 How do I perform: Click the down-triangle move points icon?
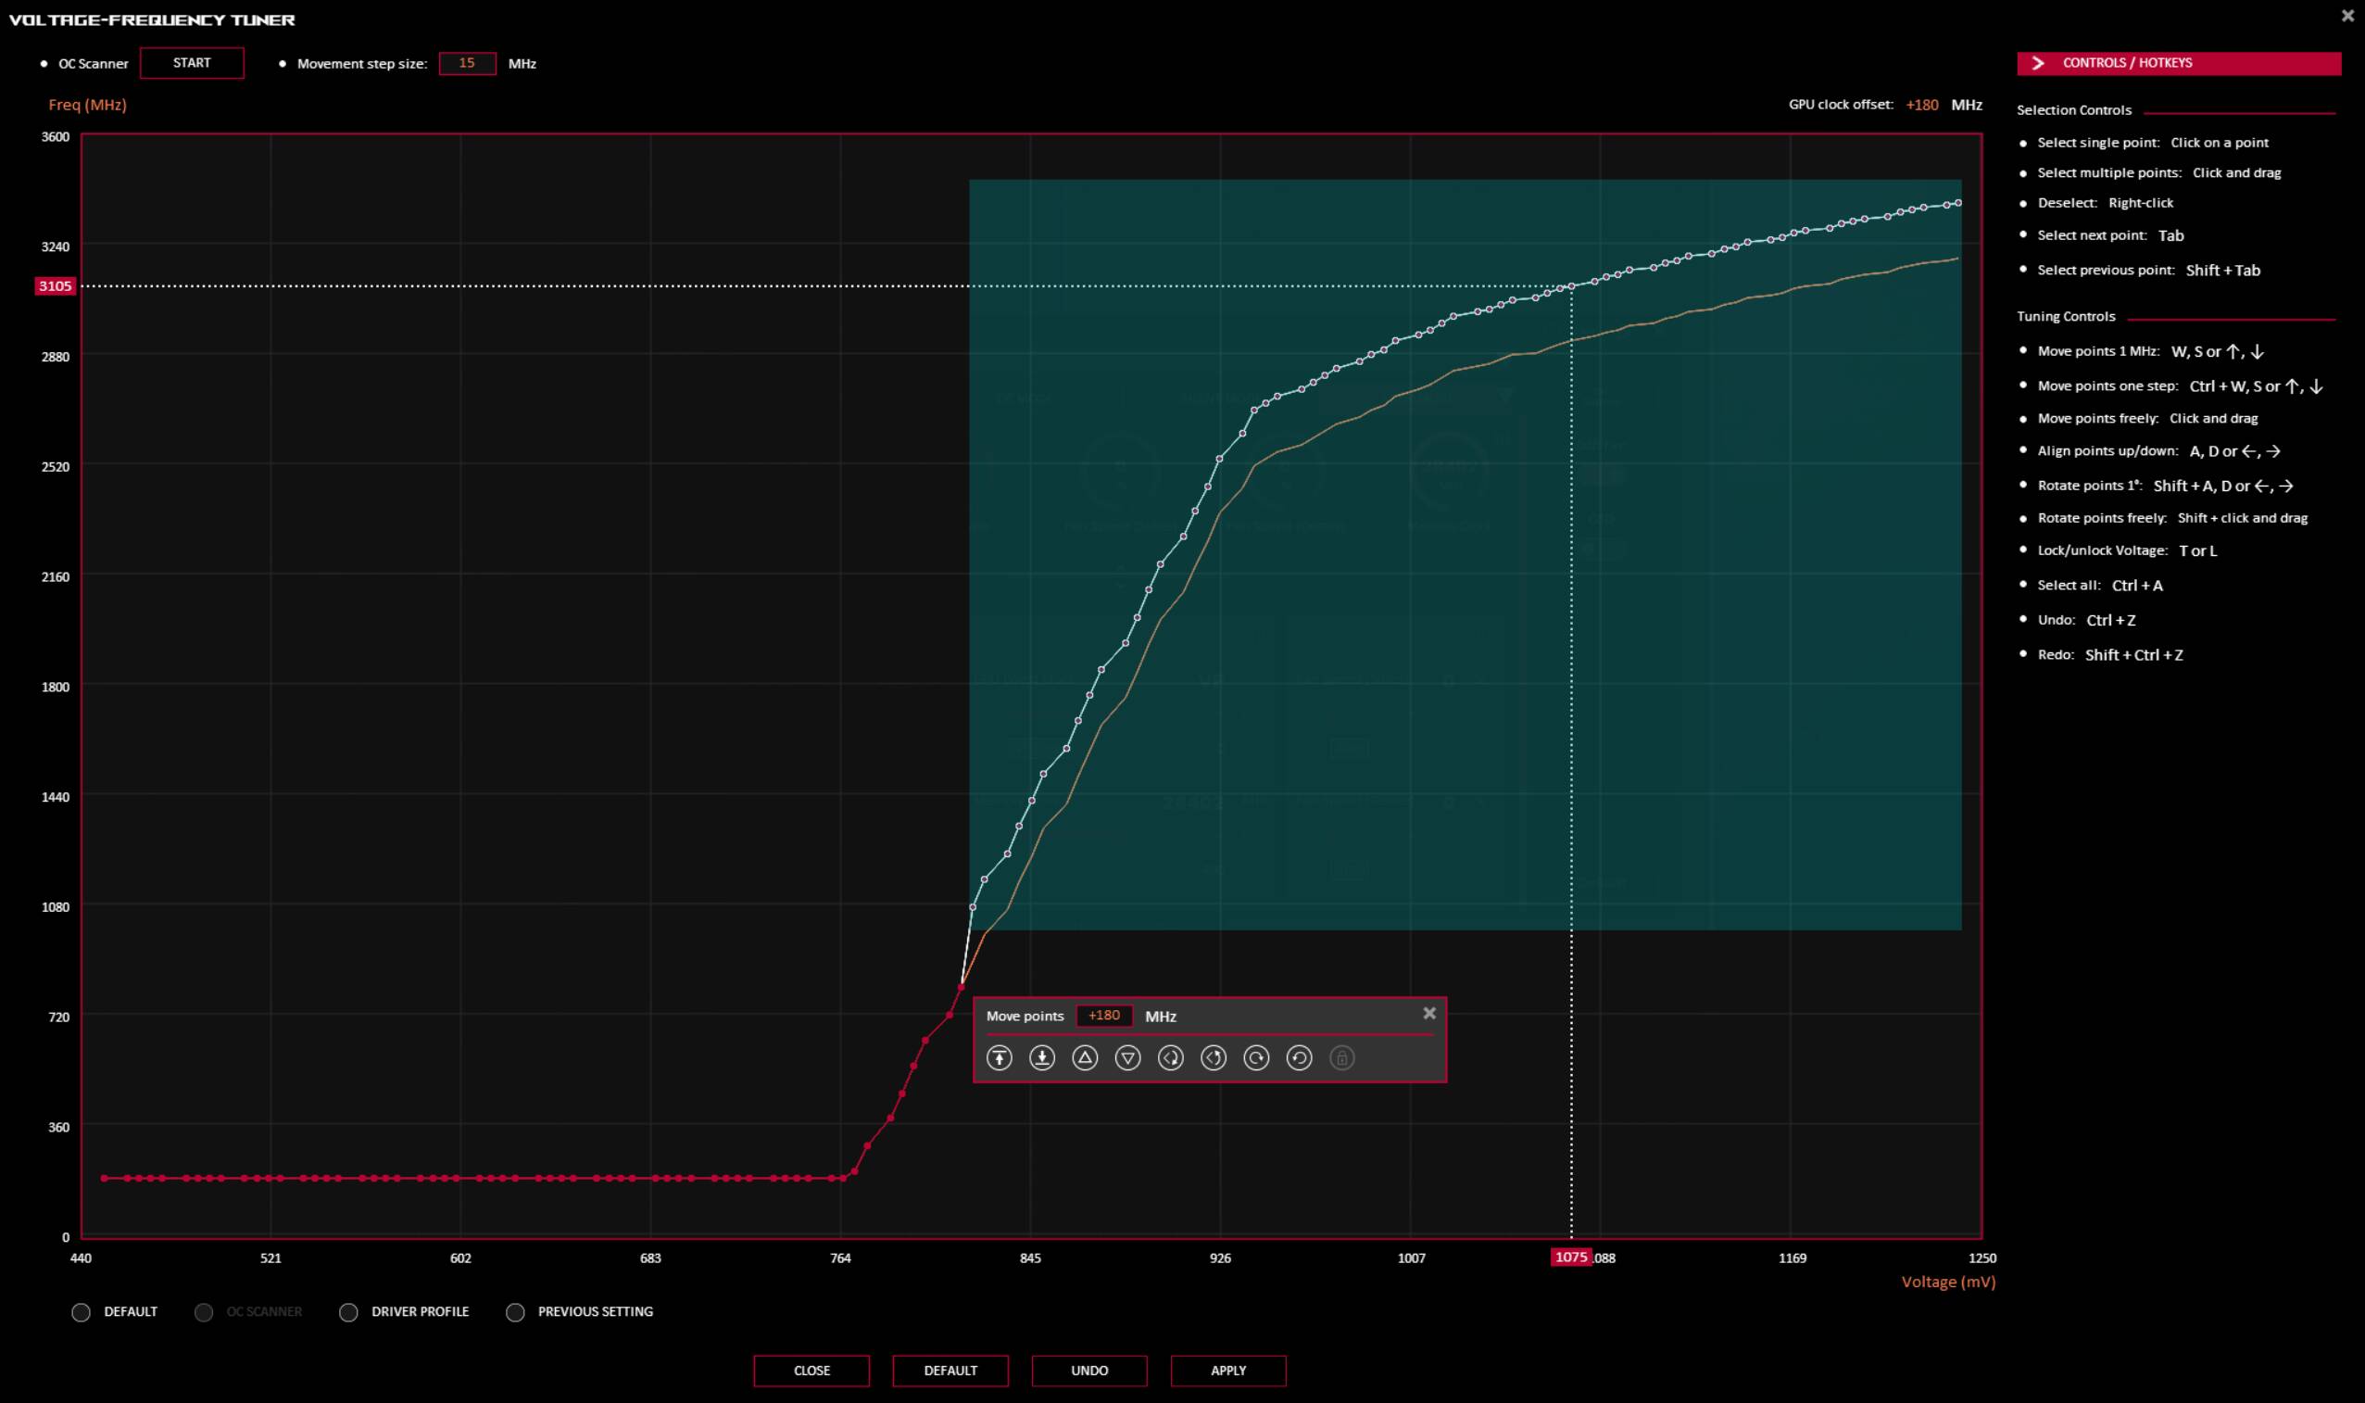[1127, 1058]
